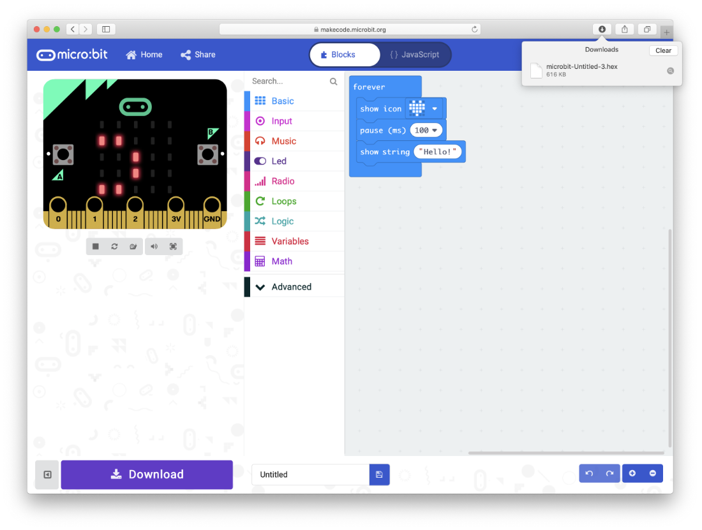Toggle the Safari sidebar
The image size is (702, 530).
coord(106,29)
